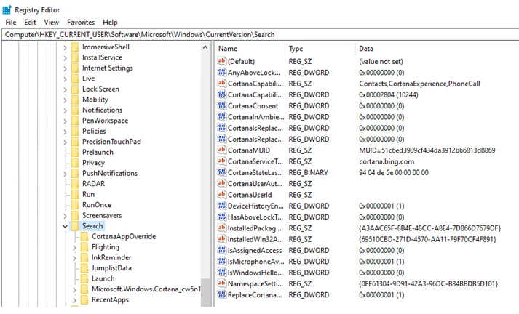This screenshot has height=314, width=519.
Task: Click the string icon beside InstalledPackag value
Action: [221, 228]
